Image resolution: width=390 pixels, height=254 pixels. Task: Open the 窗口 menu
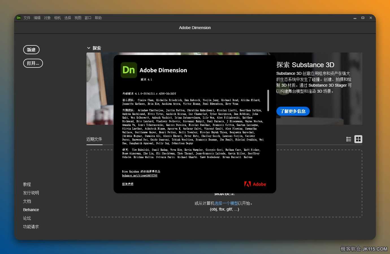(88, 18)
